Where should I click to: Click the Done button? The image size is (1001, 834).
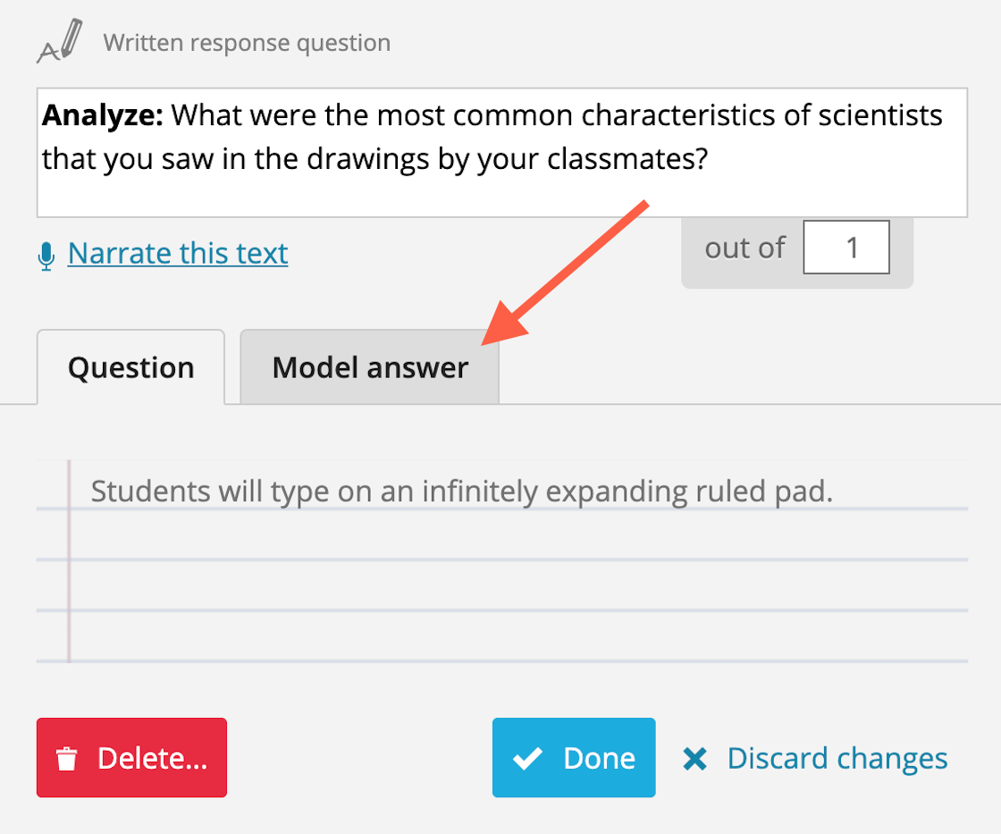click(574, 757)
